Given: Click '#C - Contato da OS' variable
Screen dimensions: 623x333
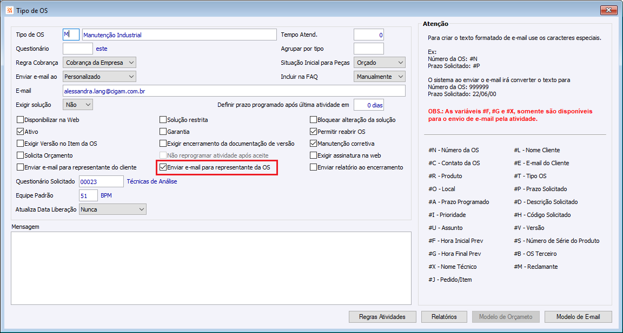Looking at the screenshot, I should (x=454, y=163).
